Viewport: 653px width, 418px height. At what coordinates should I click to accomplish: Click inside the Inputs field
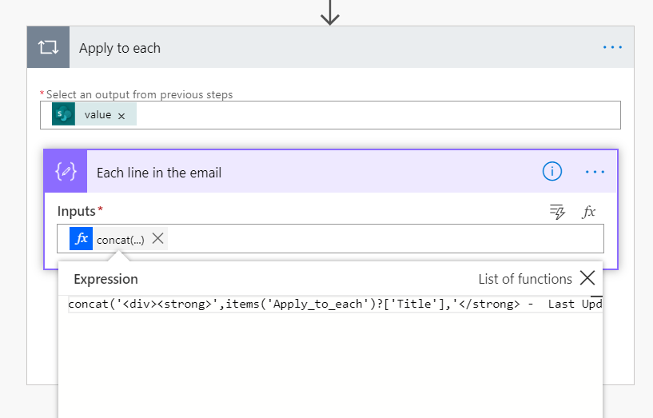(x=330, y=238)
